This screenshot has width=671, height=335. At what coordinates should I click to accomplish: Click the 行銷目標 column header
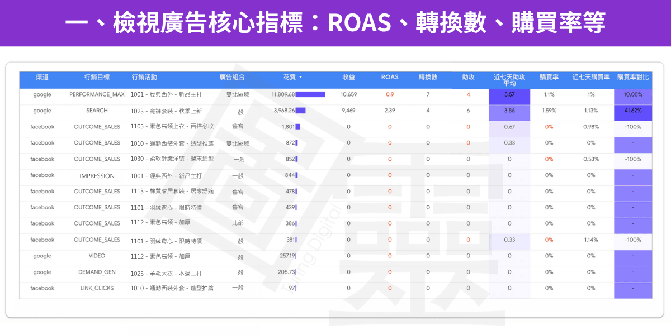(x=97, y=77)
